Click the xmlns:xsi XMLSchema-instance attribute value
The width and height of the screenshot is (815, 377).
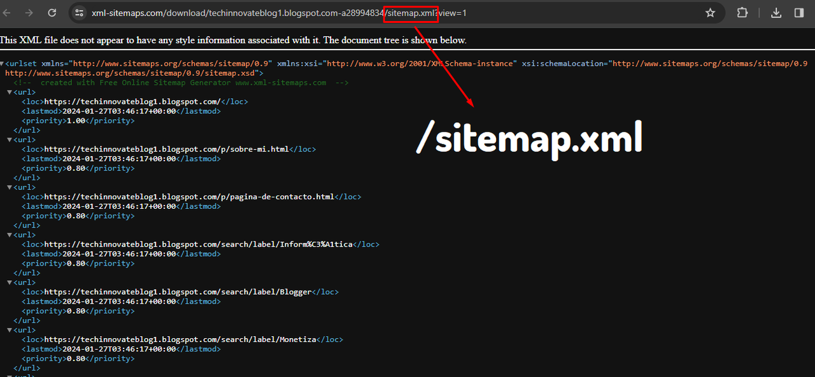coord(420,64)
